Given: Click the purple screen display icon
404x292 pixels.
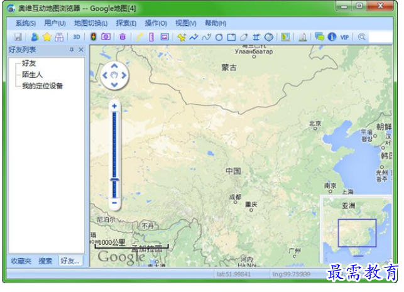Looking at the screenshot, I should pyautogui.click(x=165, y=37).
